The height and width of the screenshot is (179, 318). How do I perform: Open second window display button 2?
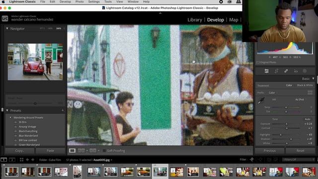(x=12, y=160)
